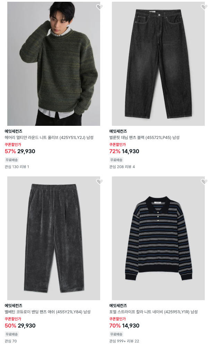
Task: Open 헤어리 멀티얀 라운드 니트 올리브 title link
Action: [x=49, y=138]
